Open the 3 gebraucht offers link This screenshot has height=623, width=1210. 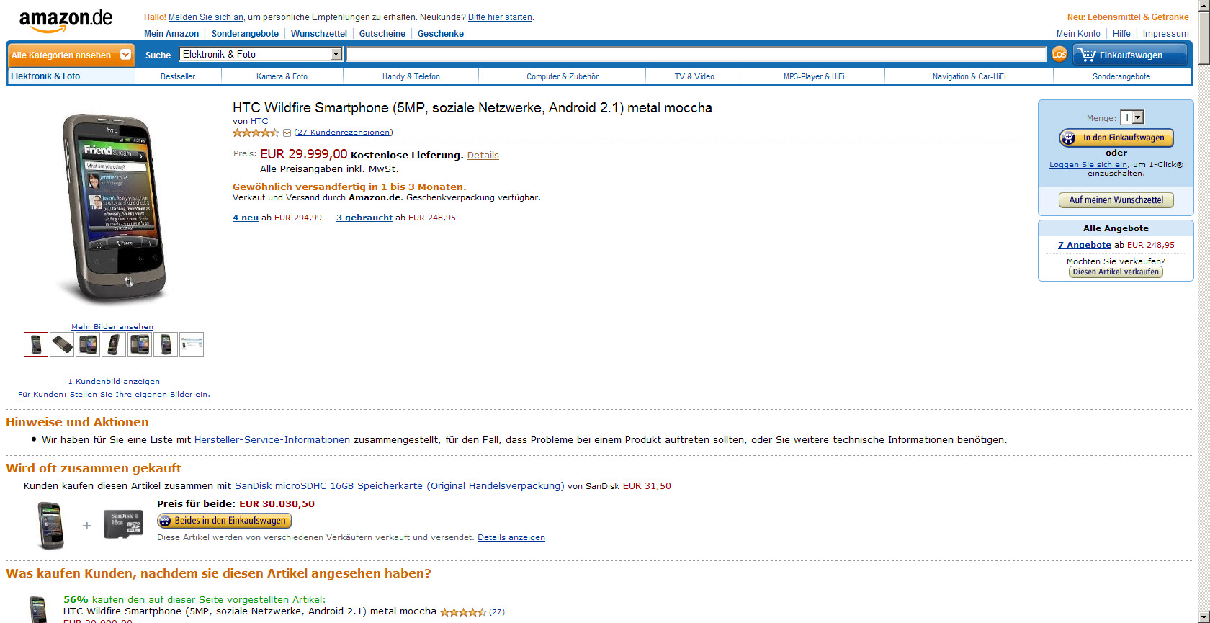[x=364, y=218]
